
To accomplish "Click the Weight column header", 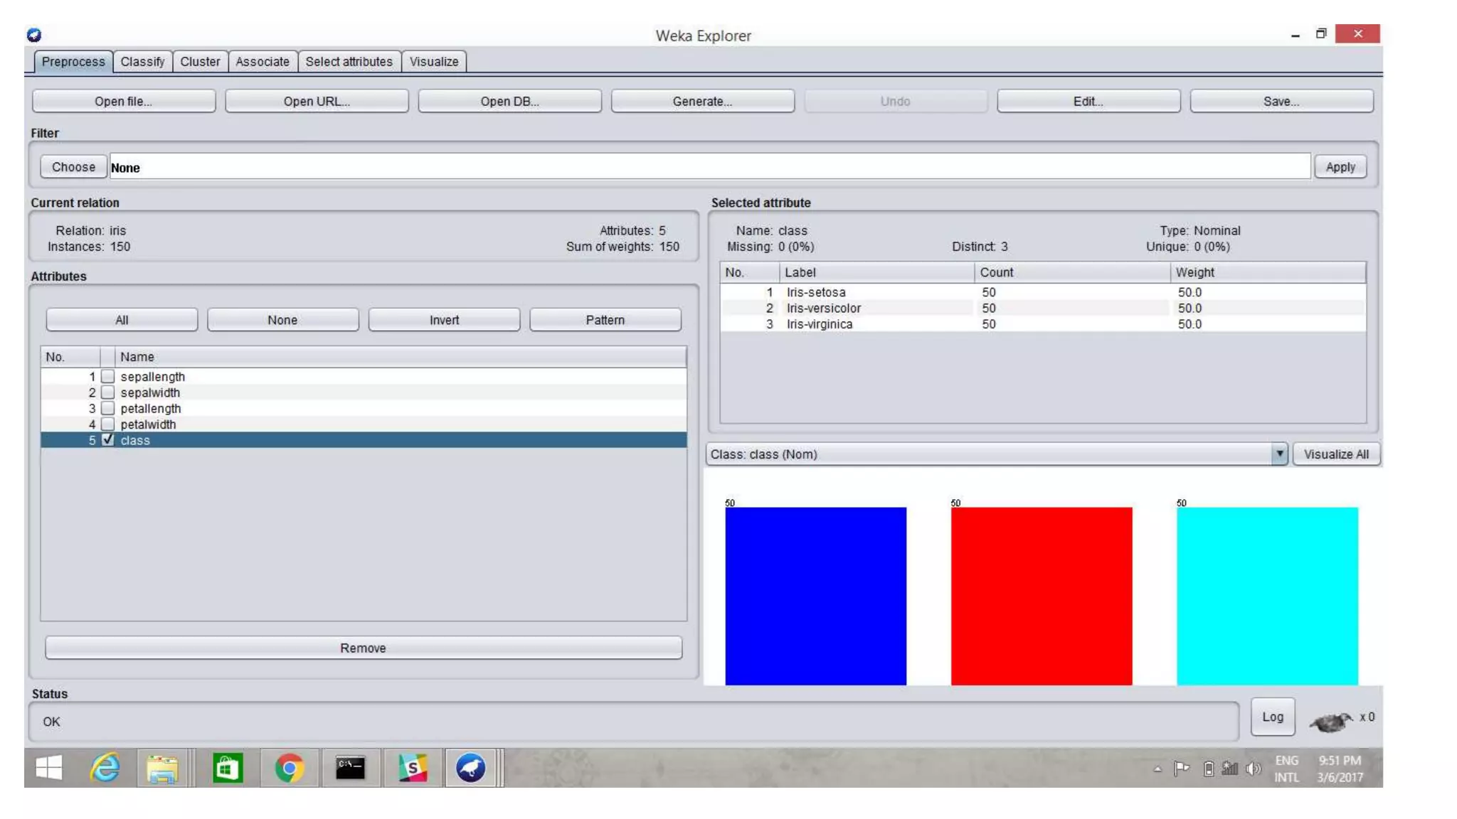I will (x=1268, y=272).
